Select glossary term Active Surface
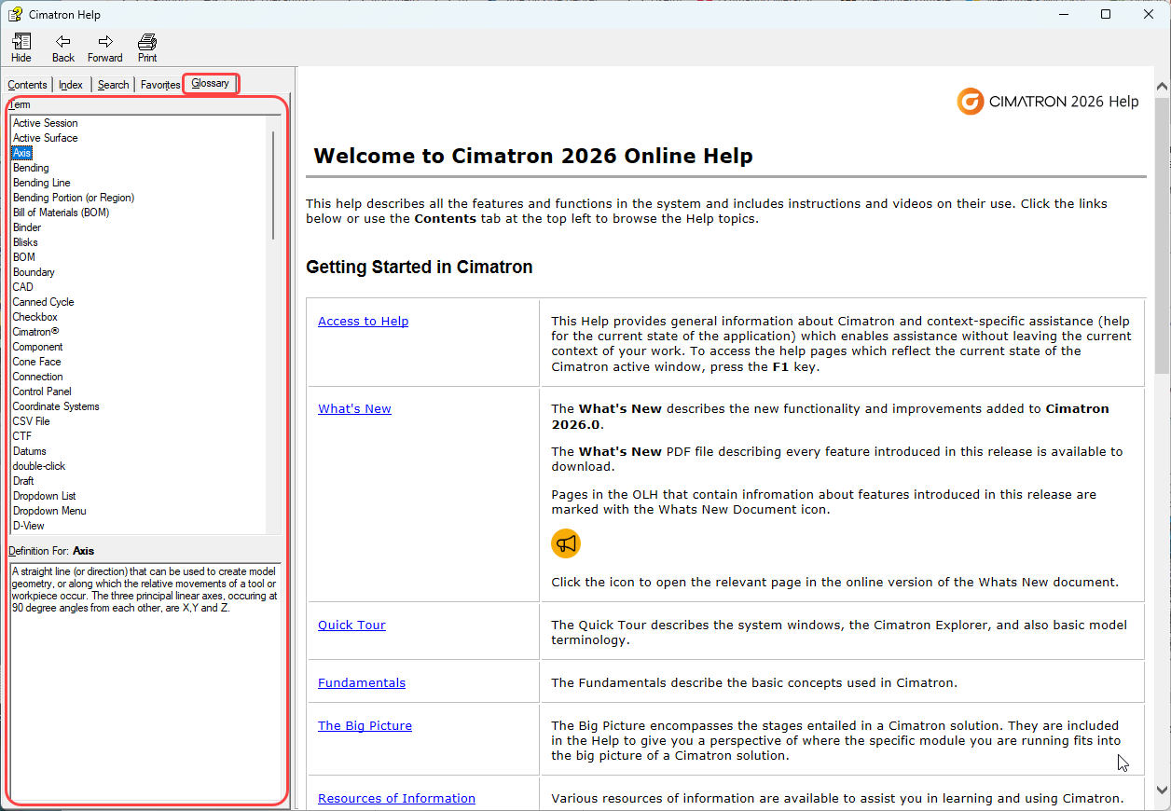Viewport: 1171px width, 811px height. pos(46,138)
